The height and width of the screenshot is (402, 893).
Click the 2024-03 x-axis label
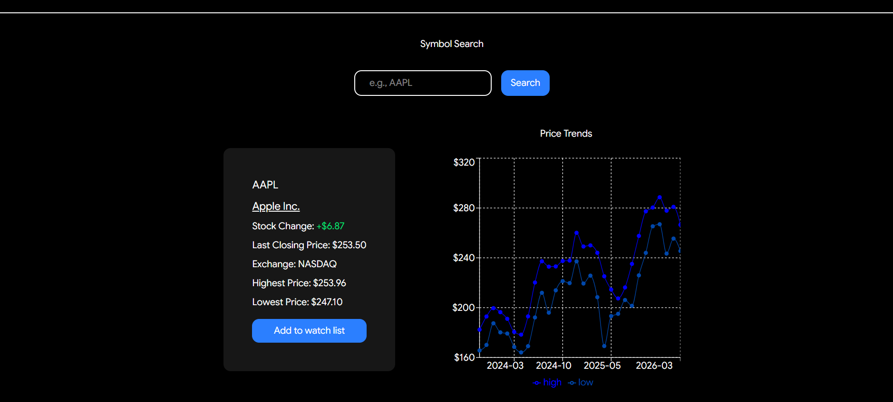coord(505,366)
